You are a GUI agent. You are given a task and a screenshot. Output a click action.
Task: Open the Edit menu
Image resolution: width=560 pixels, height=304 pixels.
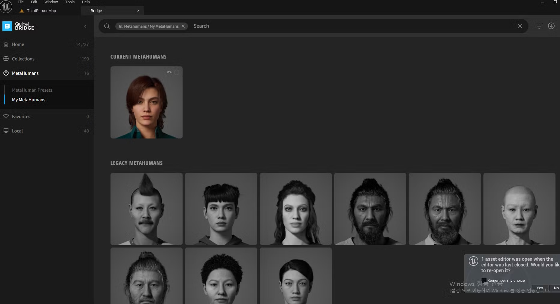[x=34, y=2]
